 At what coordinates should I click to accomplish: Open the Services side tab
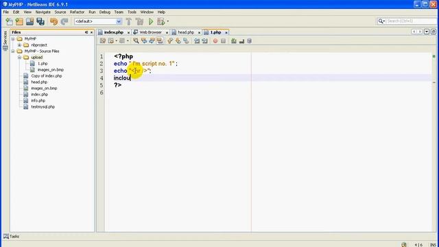click(5, 41)
